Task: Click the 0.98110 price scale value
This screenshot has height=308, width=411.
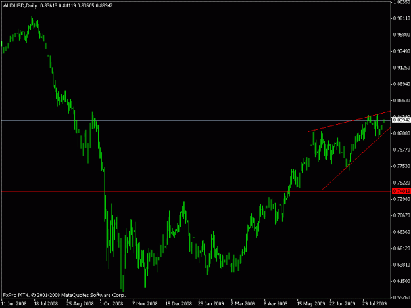Action: pos(402,18)
